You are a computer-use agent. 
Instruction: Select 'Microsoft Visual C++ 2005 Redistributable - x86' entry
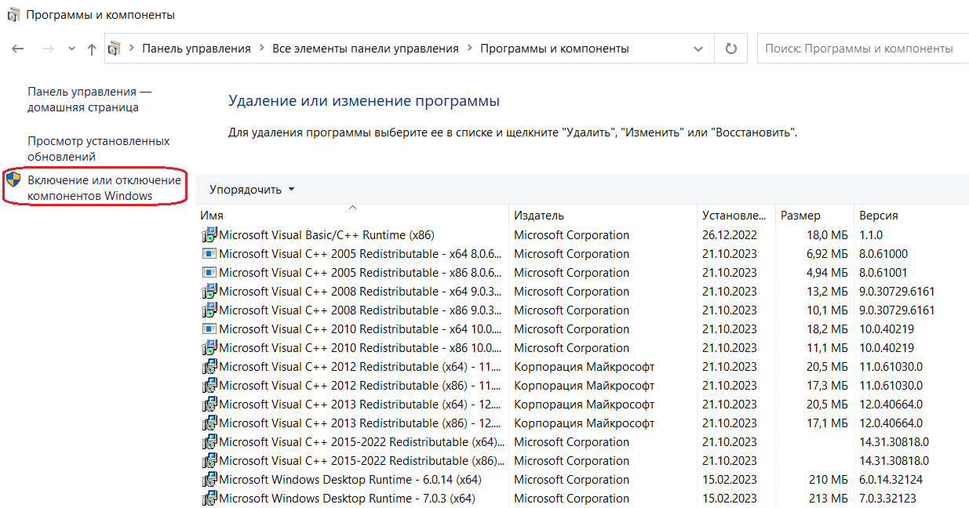pos(360,273)
